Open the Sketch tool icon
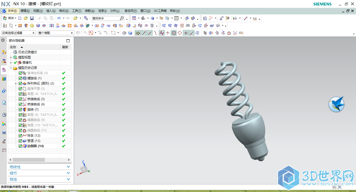Screen dimensions: 356x192 5,26
